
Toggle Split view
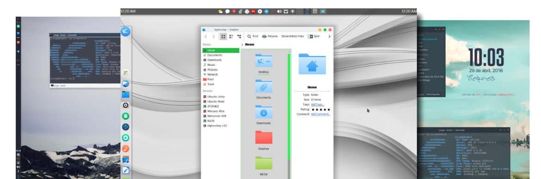pyautogui.click(x=313, y=36)
